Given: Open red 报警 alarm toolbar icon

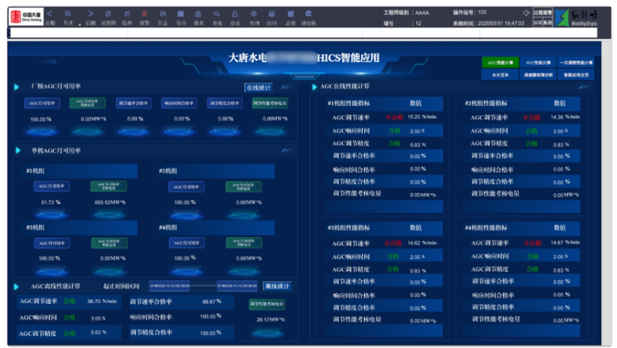Looking at the screenshot, I should click(144, 17).
